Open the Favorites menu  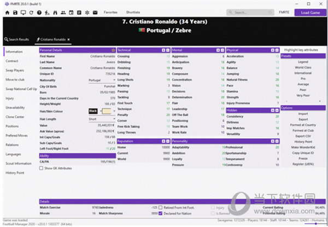point(110,11)
